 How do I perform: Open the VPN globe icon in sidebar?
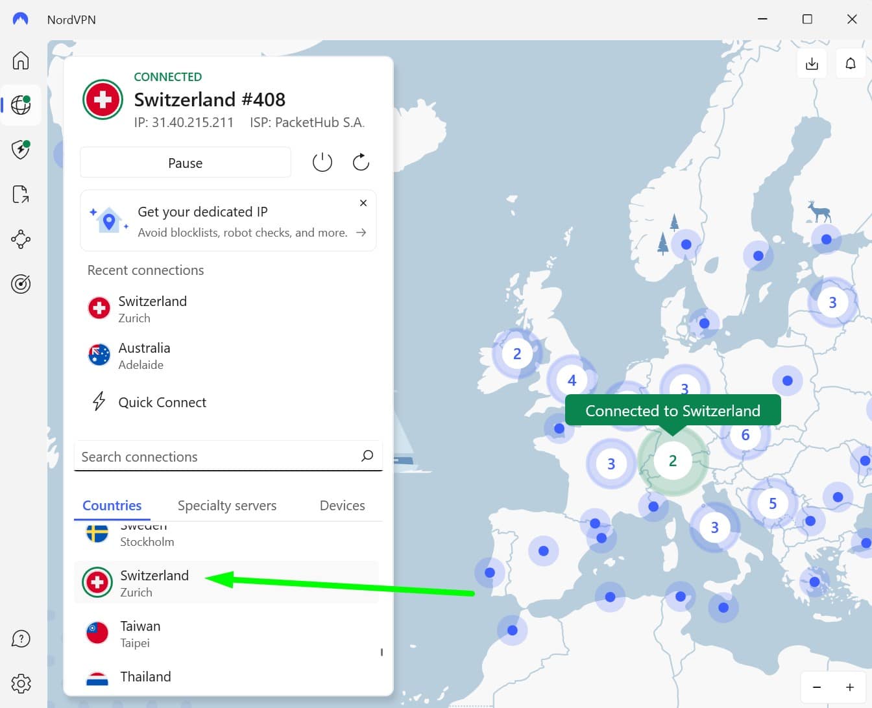[x=21, y=105]
